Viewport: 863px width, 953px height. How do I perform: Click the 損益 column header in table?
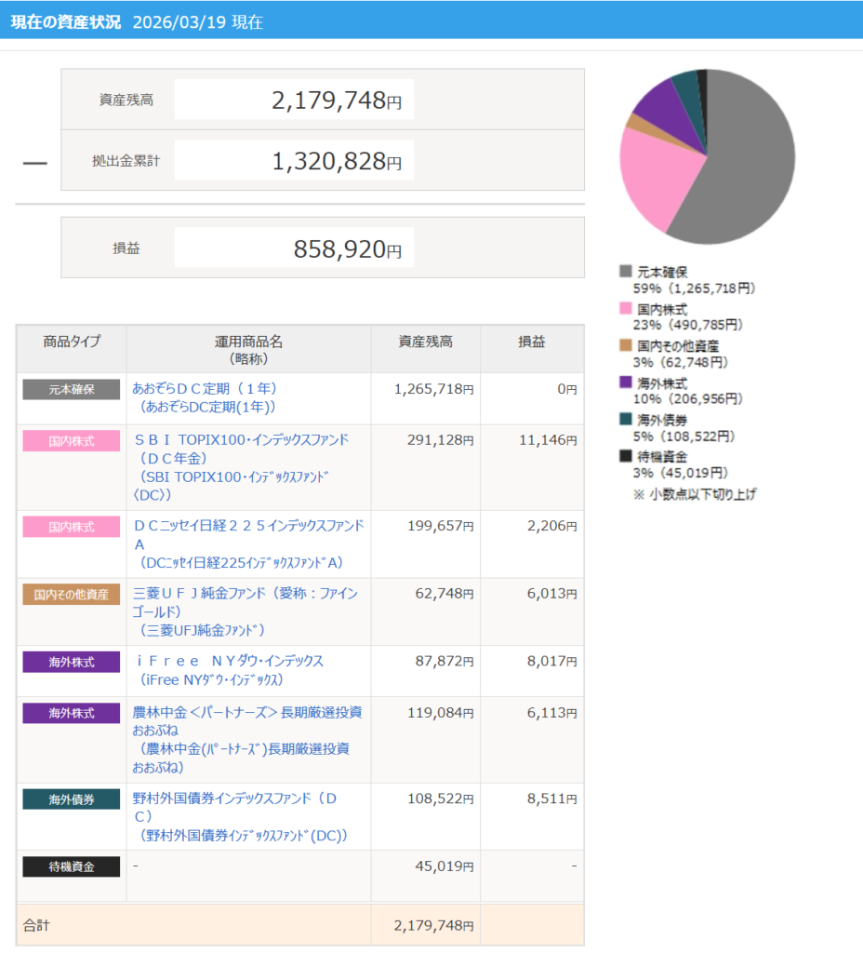click(532, 342)
